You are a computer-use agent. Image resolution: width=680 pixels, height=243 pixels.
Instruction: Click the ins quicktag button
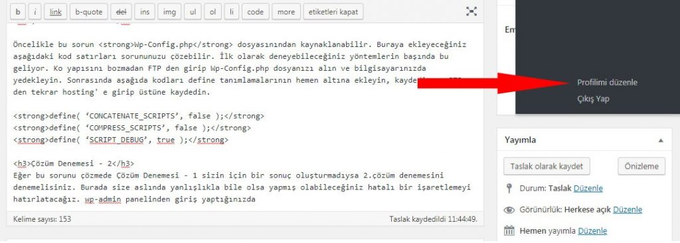[145, 12]
